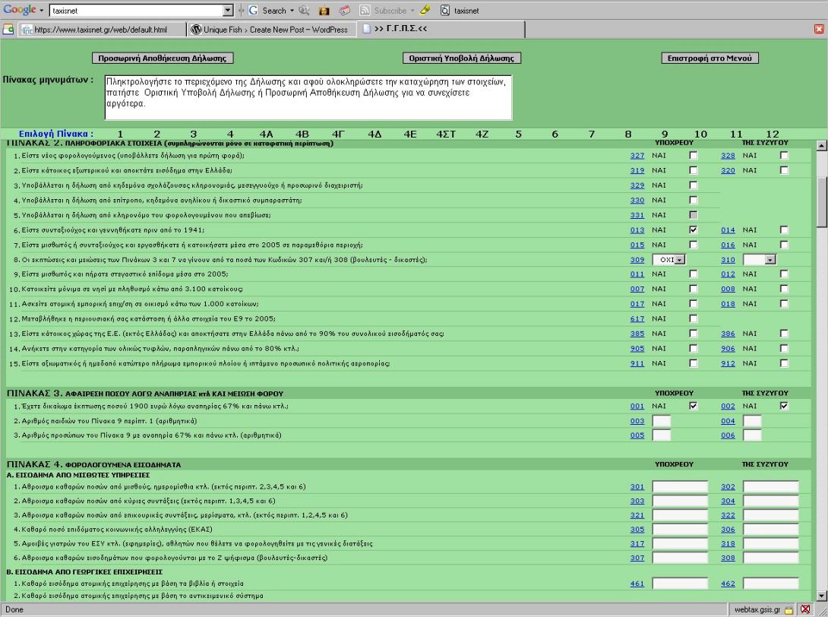Uncheck the spouse checkbox for code 002
This screenshot has width=828, height=617.
[784, 406]
